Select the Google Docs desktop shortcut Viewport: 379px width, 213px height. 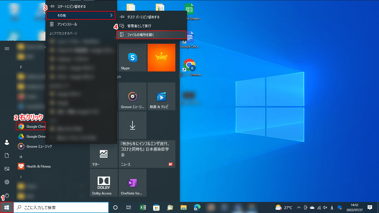189,40
